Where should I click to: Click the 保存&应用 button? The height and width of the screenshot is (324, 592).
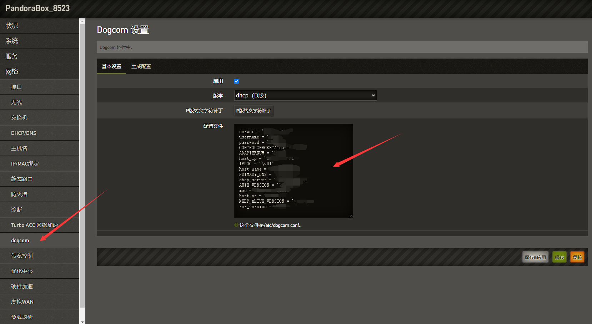pos(535,257)
